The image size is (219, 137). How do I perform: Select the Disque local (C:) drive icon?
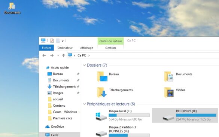coord(101,116)
